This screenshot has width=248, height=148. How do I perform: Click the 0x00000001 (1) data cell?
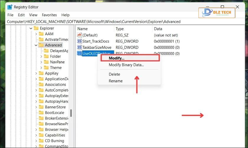167,41
